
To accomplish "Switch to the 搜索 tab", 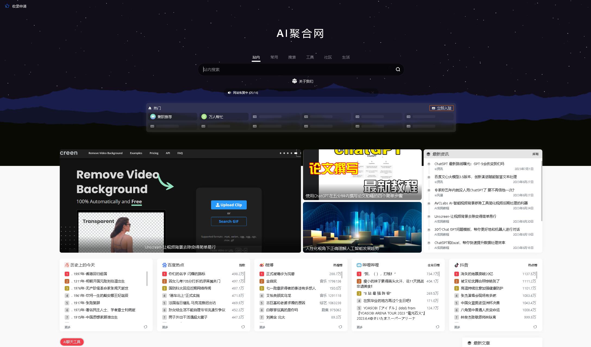I will pos(292,57).
